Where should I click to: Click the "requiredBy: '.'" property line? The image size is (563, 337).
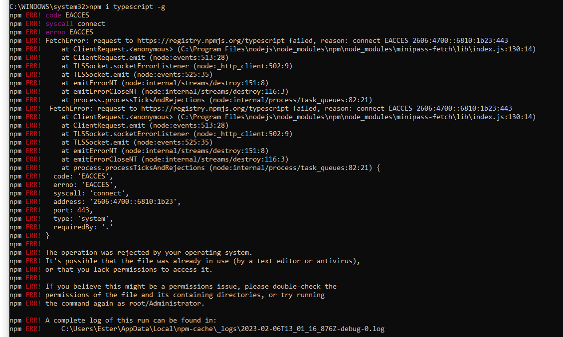tap(83, 227)
